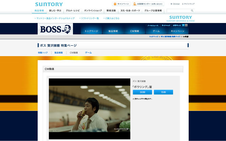Click the Global link
This screenshot has height=141, width=226.
pyautogui.click(x=175, y=4)
